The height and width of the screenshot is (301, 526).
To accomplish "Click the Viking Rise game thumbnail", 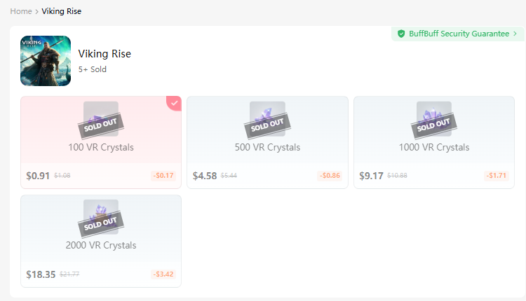I will (x=46, y=61).
